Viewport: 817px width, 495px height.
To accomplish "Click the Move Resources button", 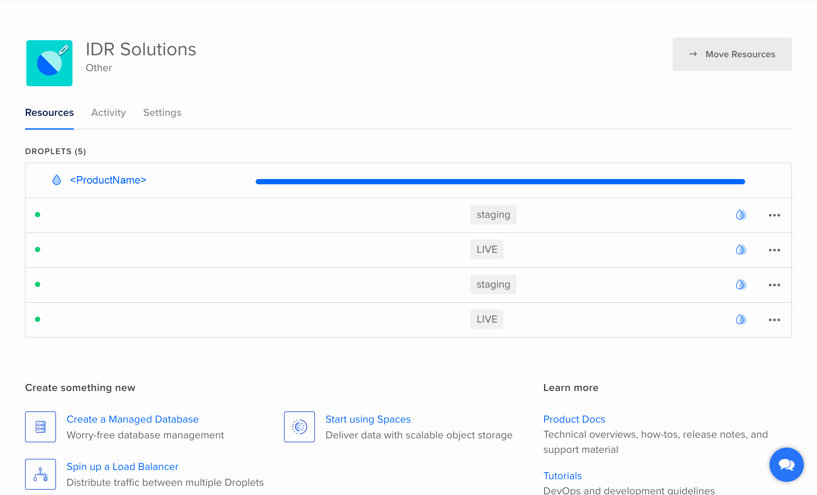I will (x=732, y=54).
